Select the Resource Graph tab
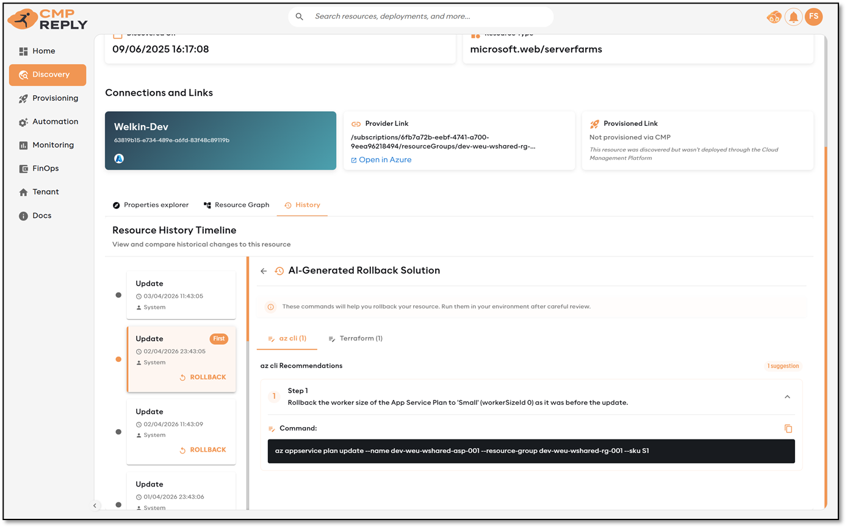The image size is (847, 528). pyautogui.click(x=236, y=205)
